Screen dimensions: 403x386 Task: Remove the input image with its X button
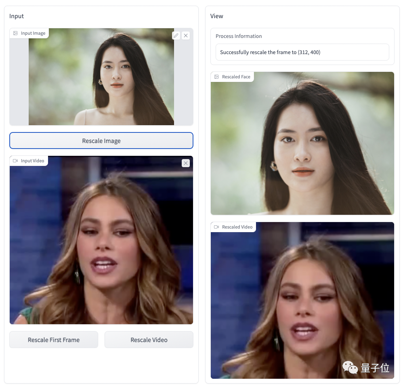pyautogui.click(x=186, y=36)
